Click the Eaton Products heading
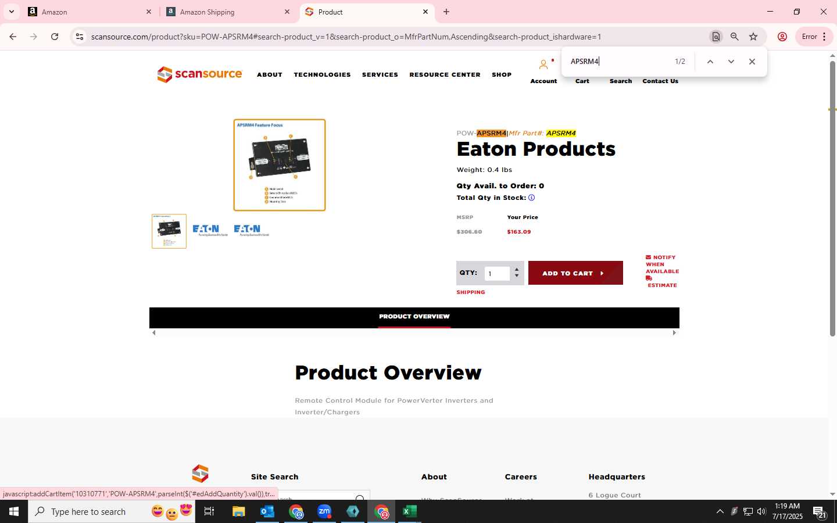This screenshot has width=837, height=523. (536, 149)
